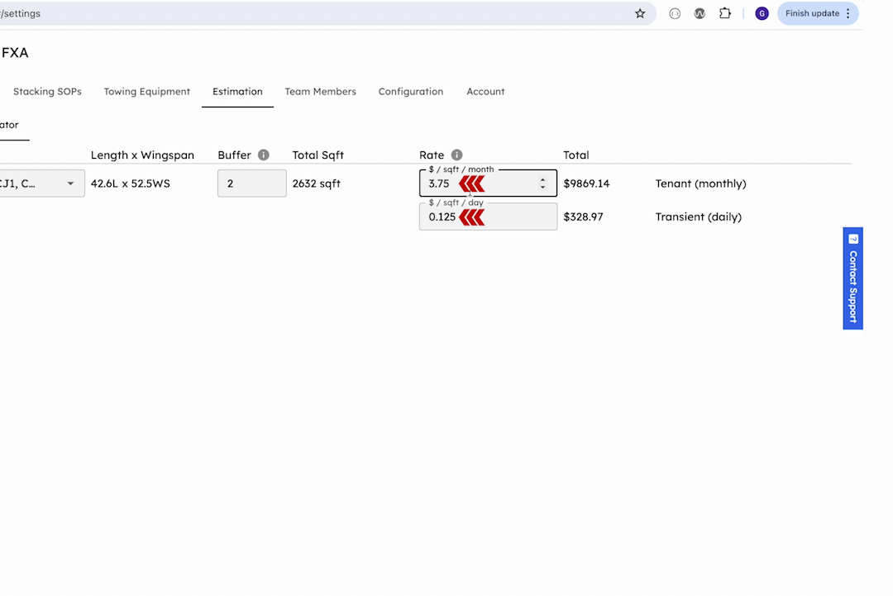The image size is (893, 596).
Task: Click the Contact Support button
Action: 852,279
